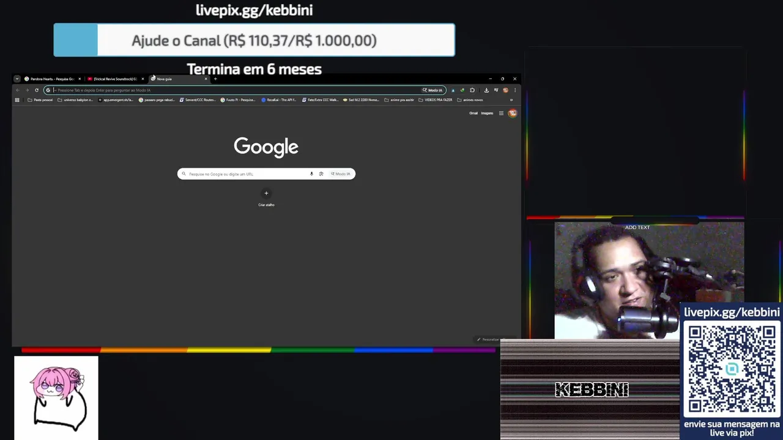This screenshot has height=440, width=783.
Task: Open the Fate/Extra CCC Walk bookmark
Action: point(321,100)
